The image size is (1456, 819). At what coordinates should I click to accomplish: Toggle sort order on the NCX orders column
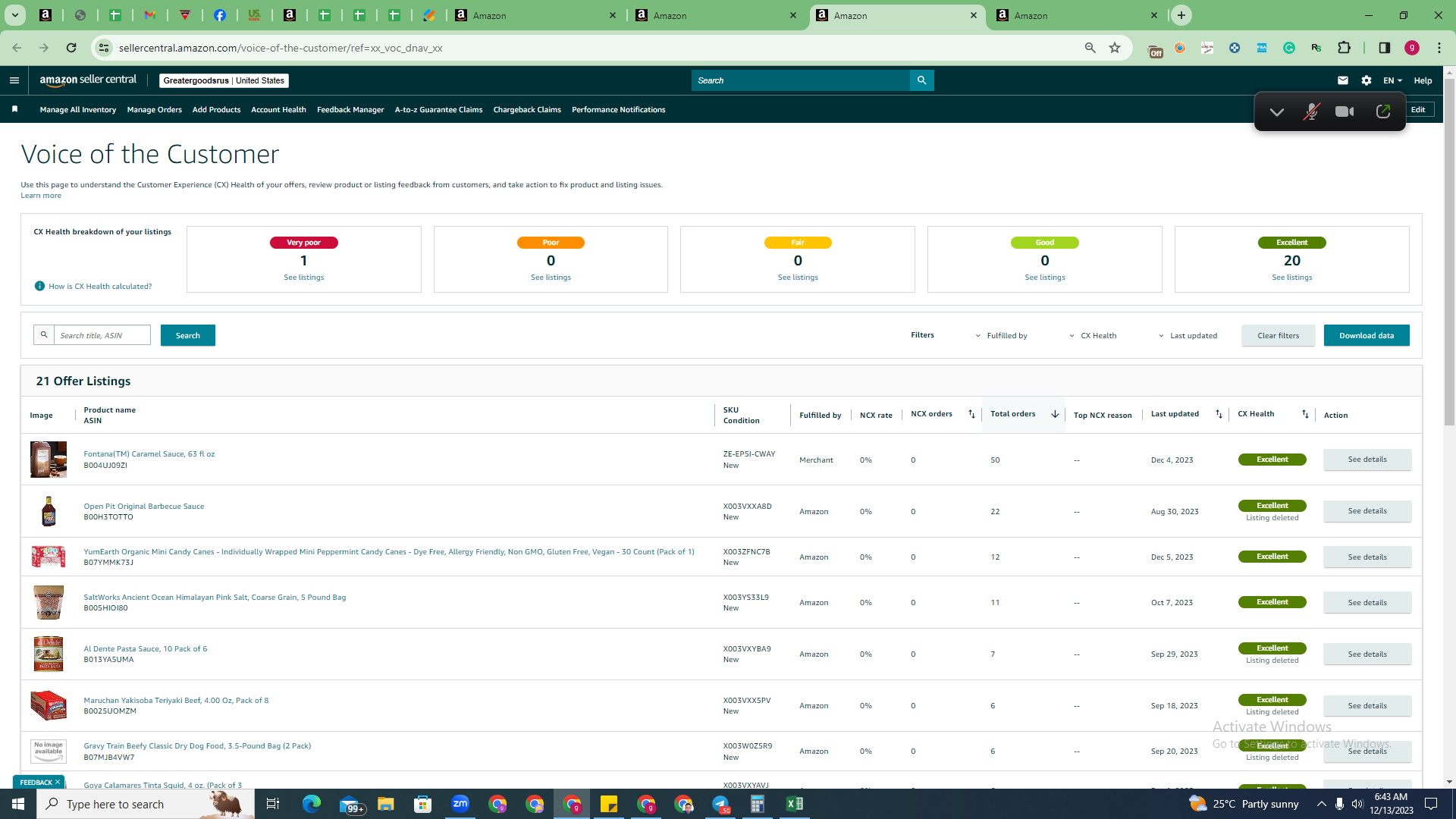(x=971, y=414)
